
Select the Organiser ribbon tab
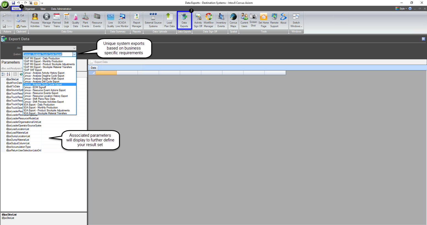coord(30,9)
